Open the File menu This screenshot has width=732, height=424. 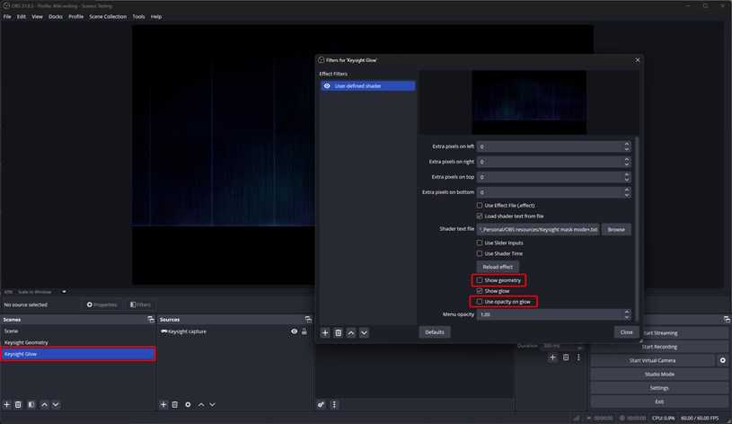(x=7, y=16)
